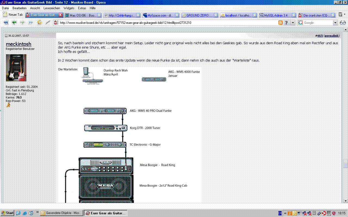The width and height of the screenshot is (348, 217).
Task: Click the scrollbar down arrow
Action: [346, 201]
